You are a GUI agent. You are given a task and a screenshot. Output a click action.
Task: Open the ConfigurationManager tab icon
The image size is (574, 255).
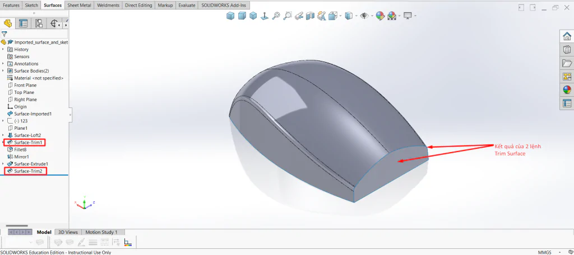pos(39,23)
